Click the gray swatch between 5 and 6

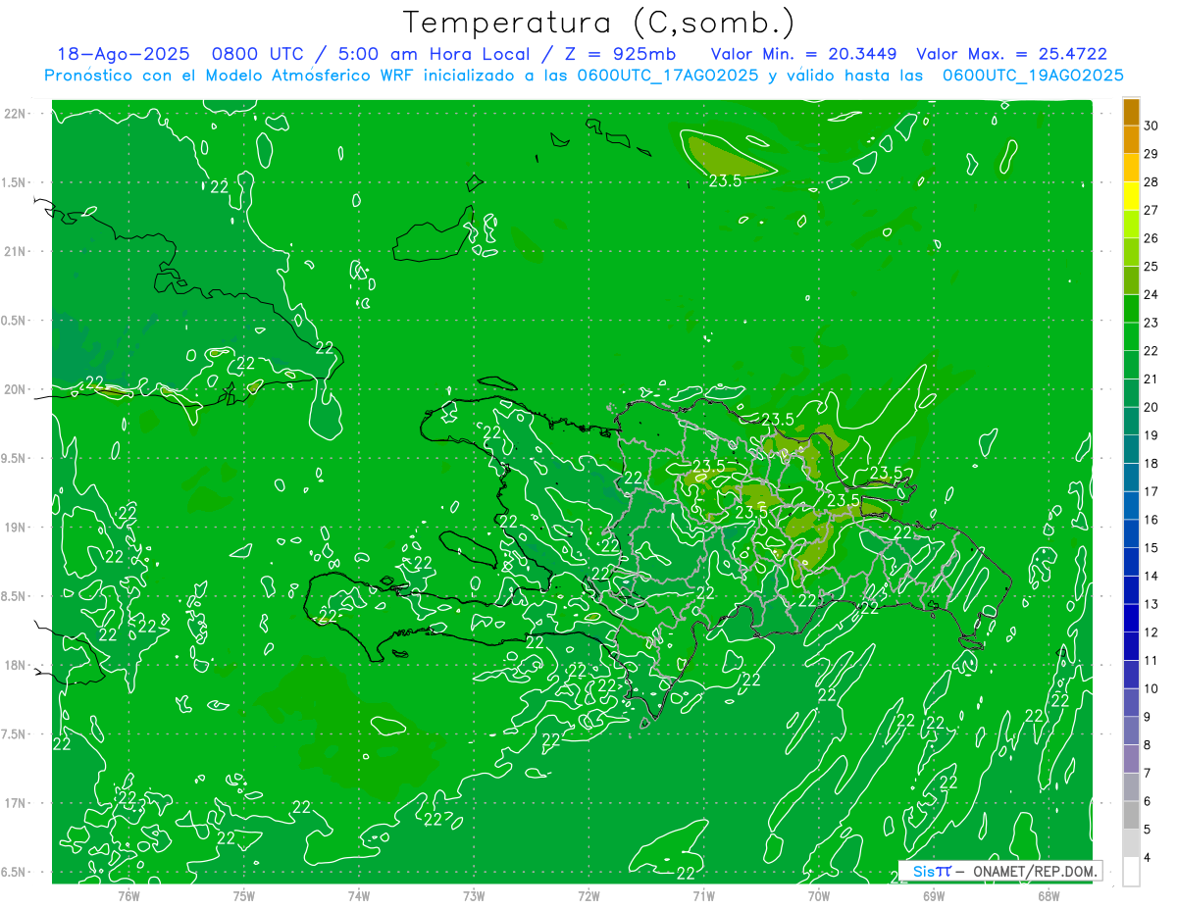pyautogui.click(x=1131, y=816)
